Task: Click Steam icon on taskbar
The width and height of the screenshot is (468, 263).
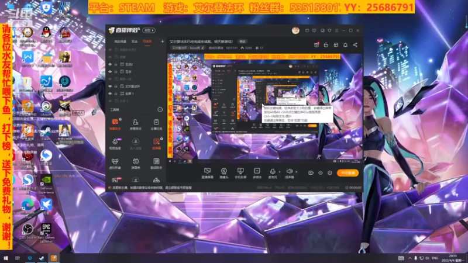Action: tap(42, 258)
